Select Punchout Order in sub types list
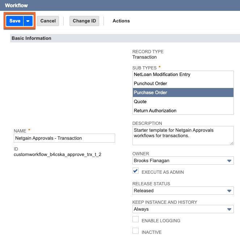Screen dimensions: 240x240 (150, 84)
